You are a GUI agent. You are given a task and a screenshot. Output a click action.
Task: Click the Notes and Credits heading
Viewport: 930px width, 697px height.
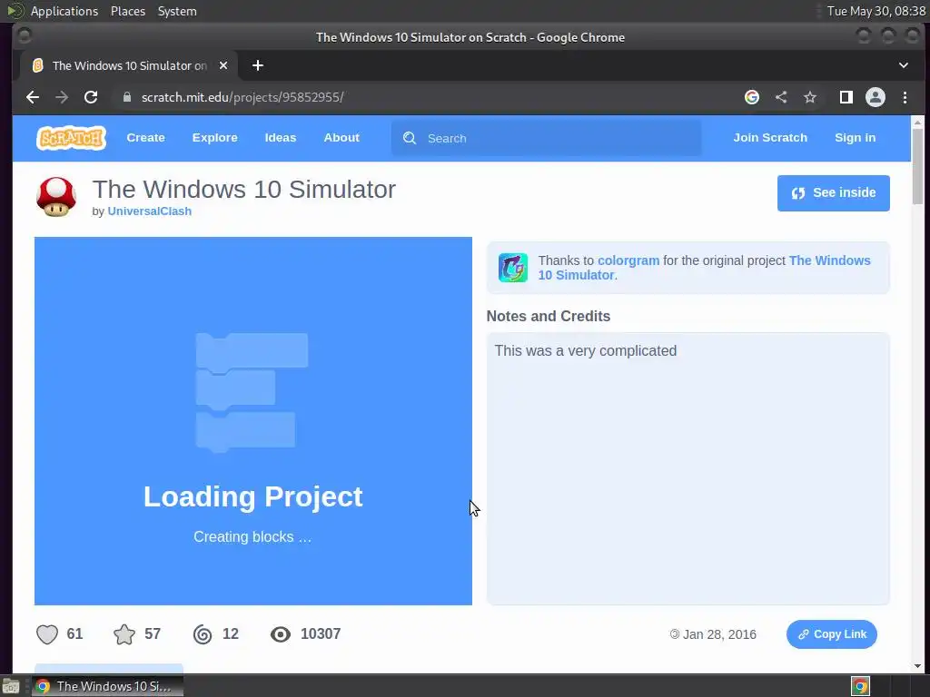pyautogui.click(x=548, y=316)
